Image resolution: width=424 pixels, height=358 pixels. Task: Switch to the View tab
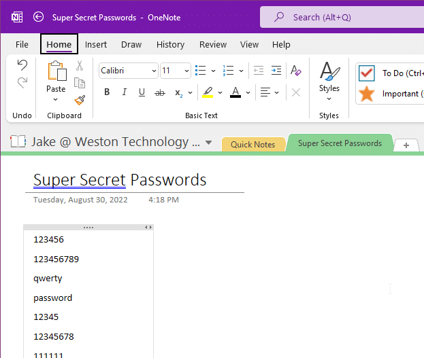(249, 44)
